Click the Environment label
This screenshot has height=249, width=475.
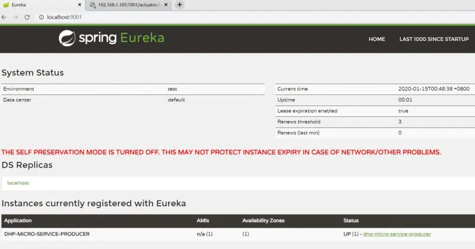coord(18,89)
